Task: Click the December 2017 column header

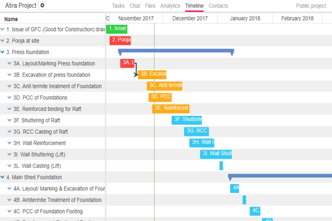Action: (x=190, y=18)
